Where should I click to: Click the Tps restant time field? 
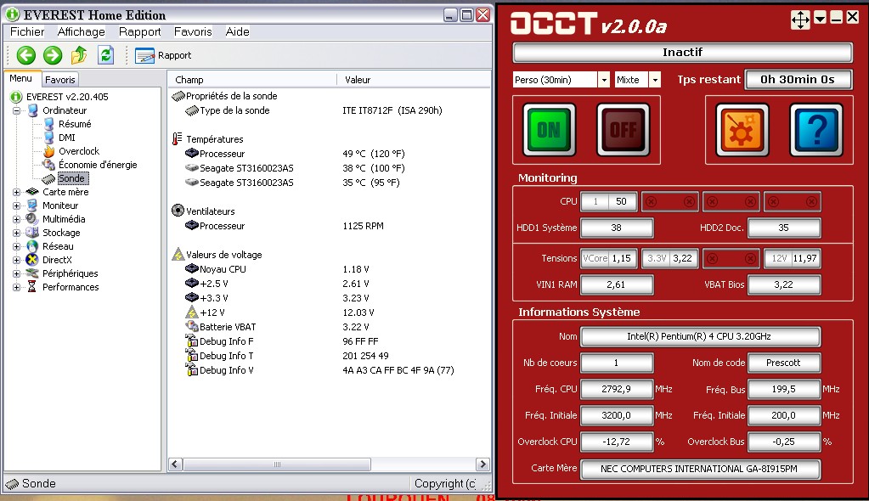click(798, 79)
